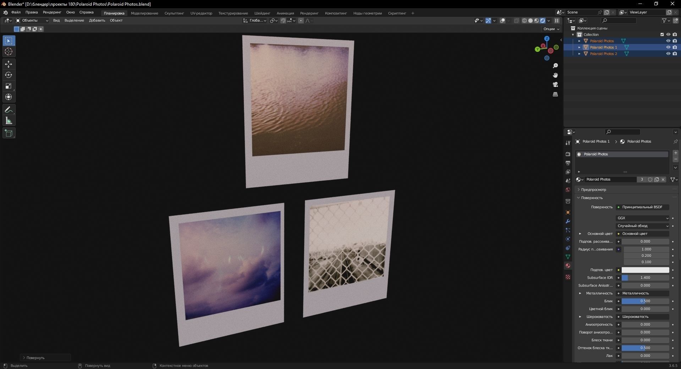
Task: Disable render for Polaroid Photos 1
Action: tap(675, 48)
